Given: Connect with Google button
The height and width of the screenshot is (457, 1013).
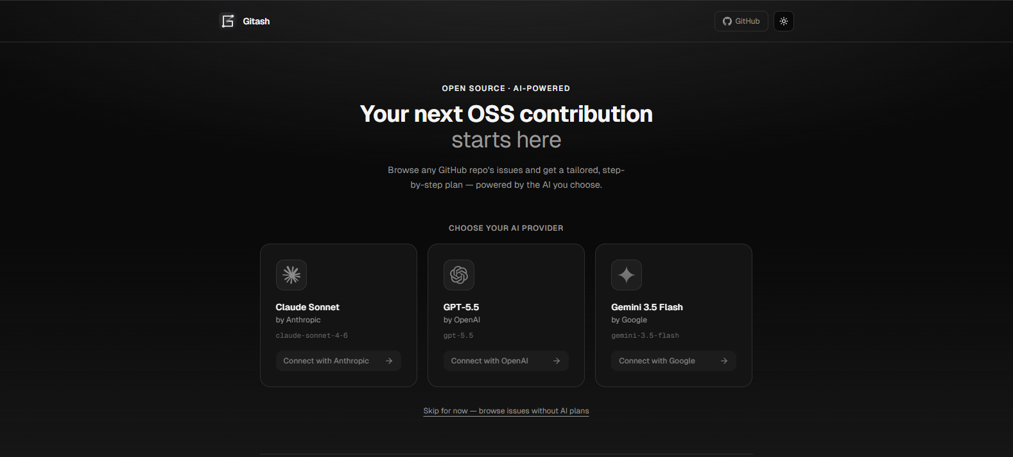Looking at the screenshot, I should click(673, 361).
